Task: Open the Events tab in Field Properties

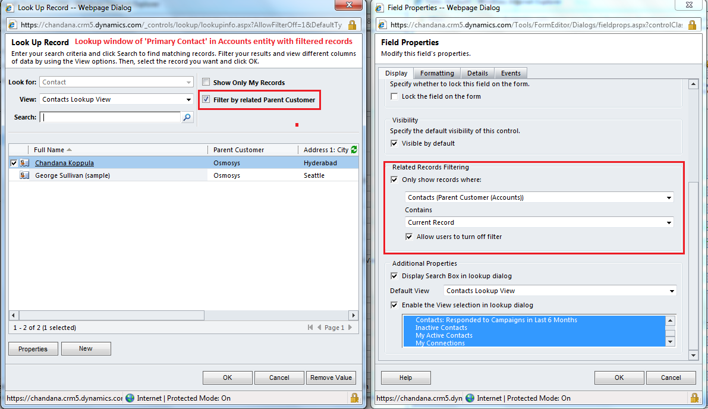Action: (511, 73)
